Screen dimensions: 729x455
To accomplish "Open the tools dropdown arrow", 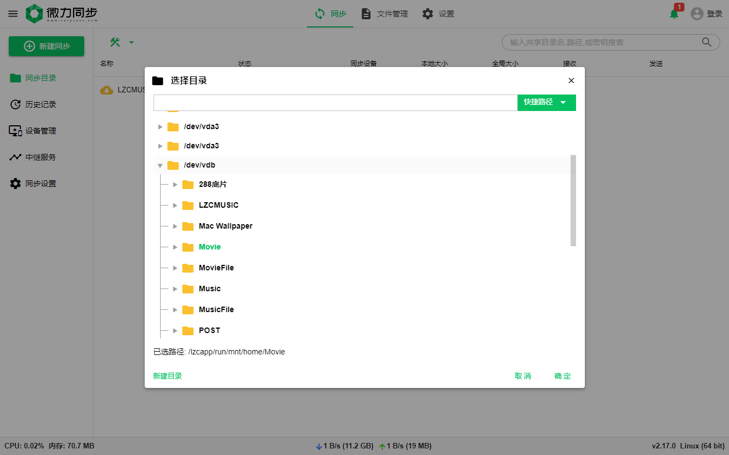I will (131, 42).
